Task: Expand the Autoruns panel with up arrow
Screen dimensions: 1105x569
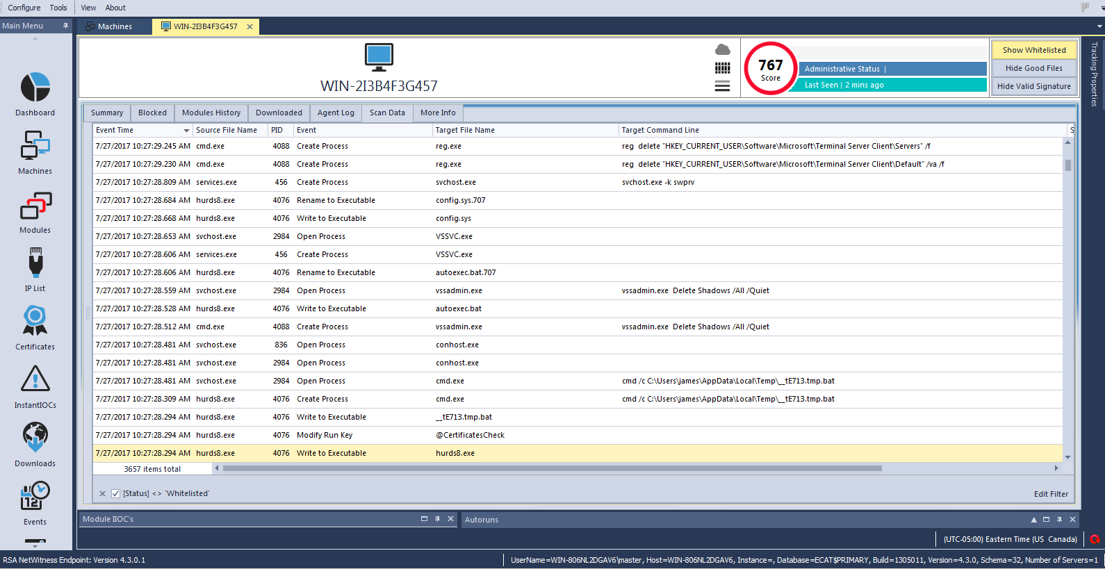Action: [1033, 520]
